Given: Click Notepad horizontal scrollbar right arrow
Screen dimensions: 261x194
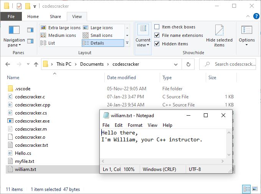Looking at the screenshot, I should (223, 161).
